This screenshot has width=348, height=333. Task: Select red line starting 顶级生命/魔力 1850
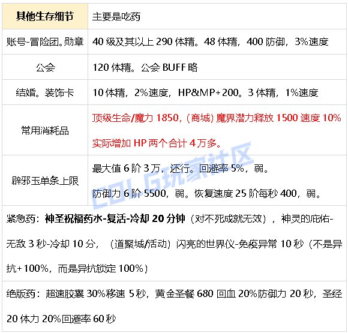217,118
